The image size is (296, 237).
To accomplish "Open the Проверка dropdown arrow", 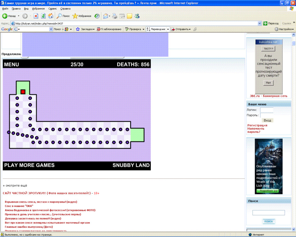I will pos(143,29).
